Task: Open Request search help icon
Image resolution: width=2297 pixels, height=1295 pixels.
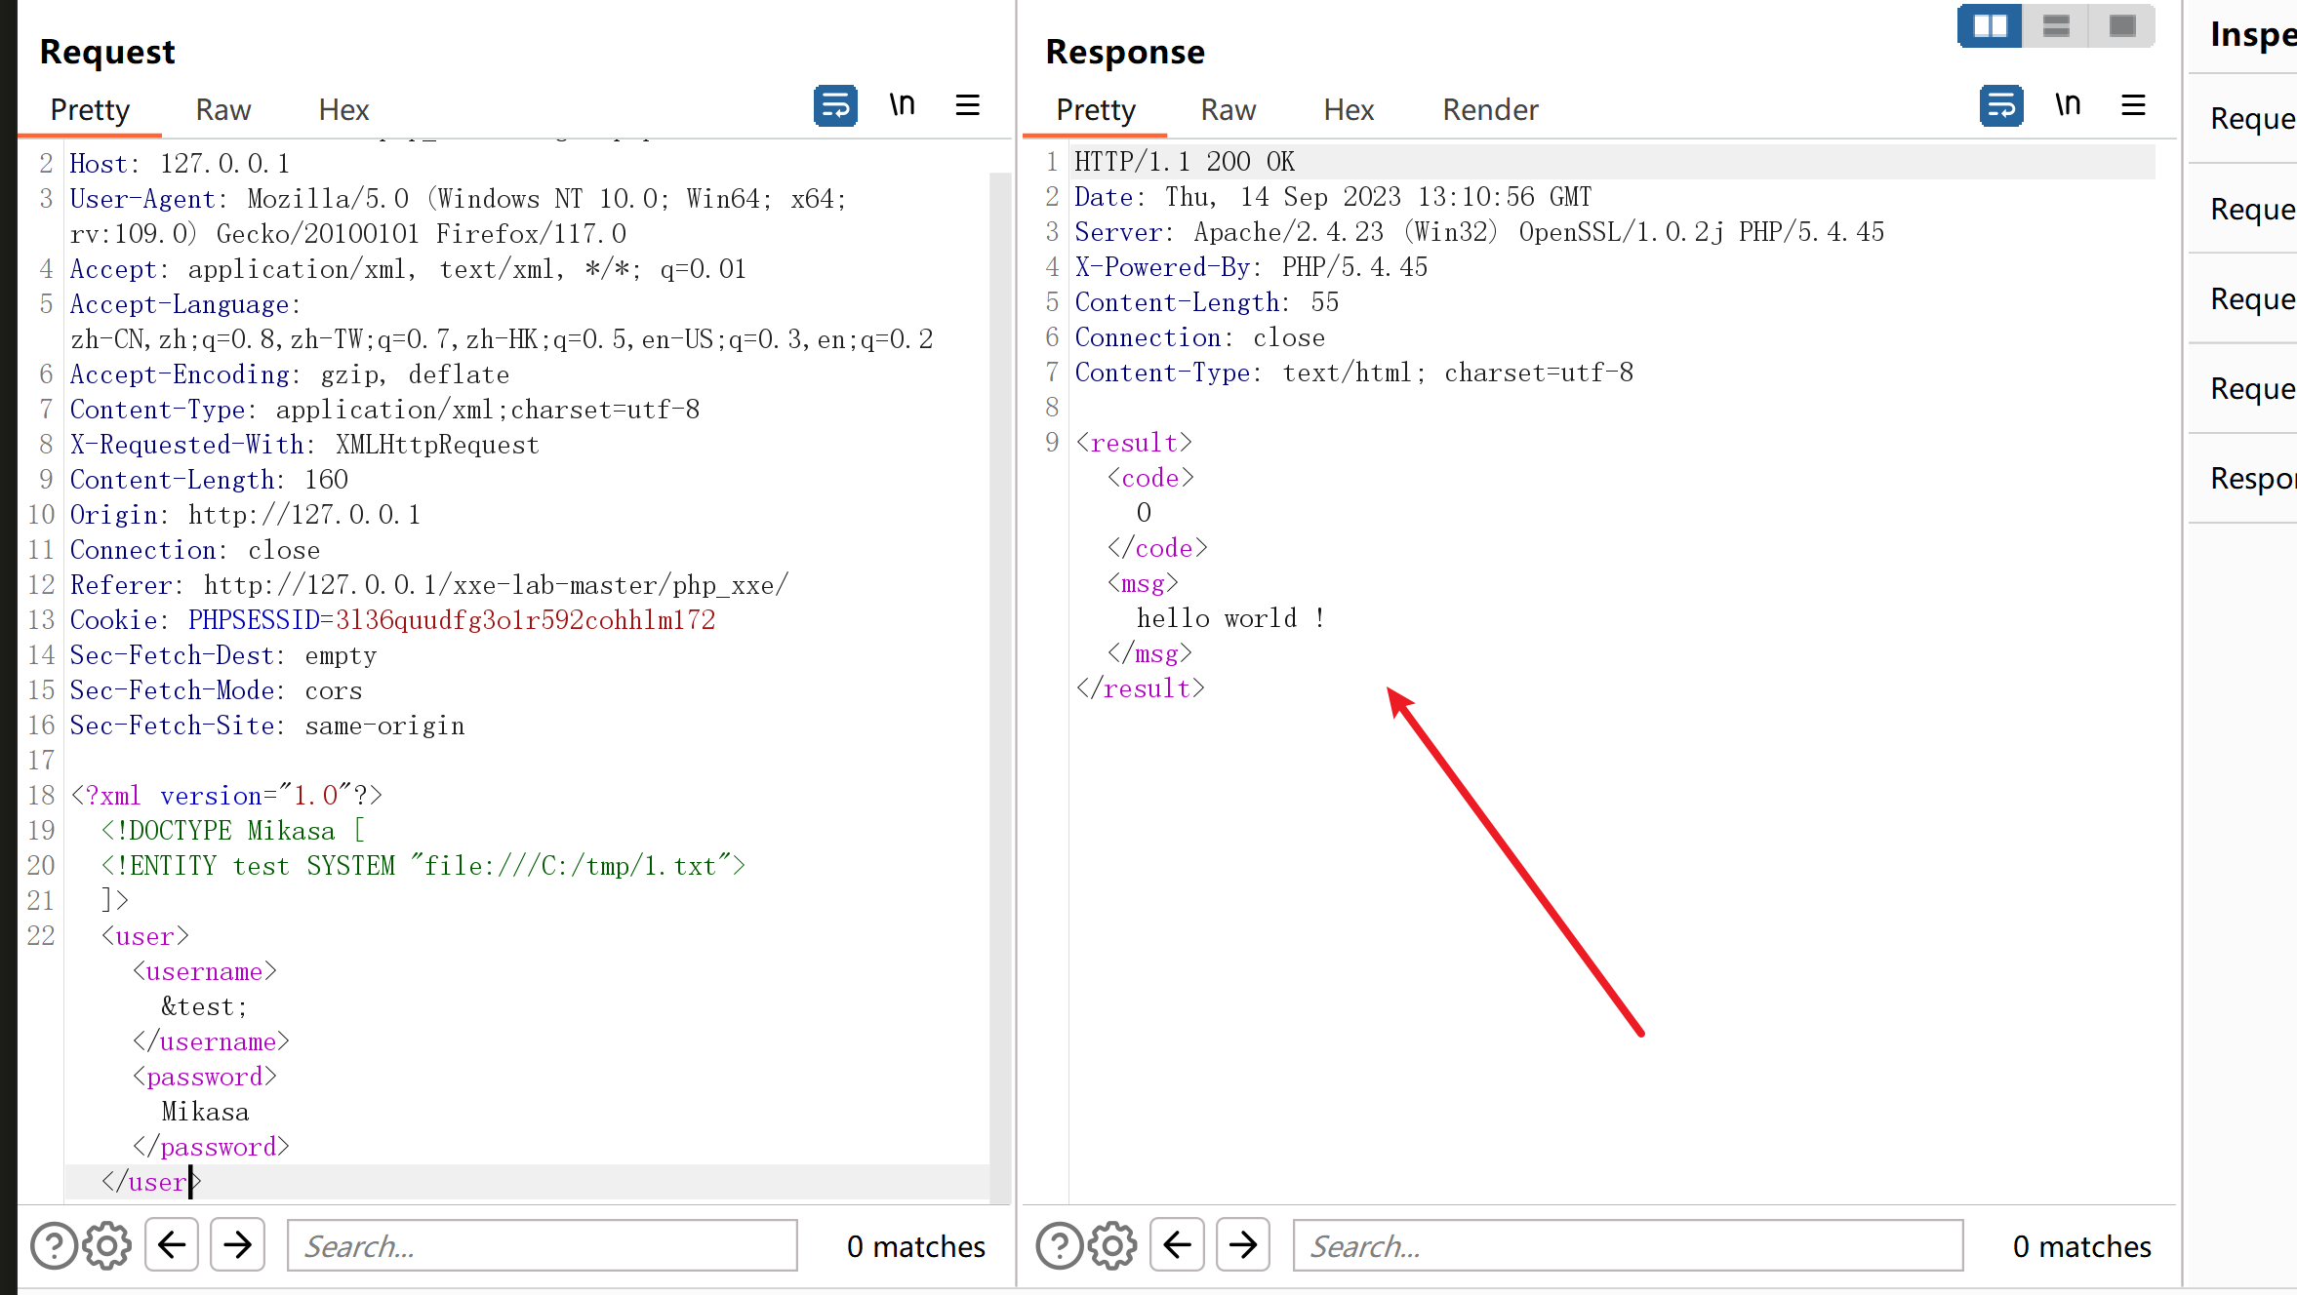Action: tap(54, 1245)
